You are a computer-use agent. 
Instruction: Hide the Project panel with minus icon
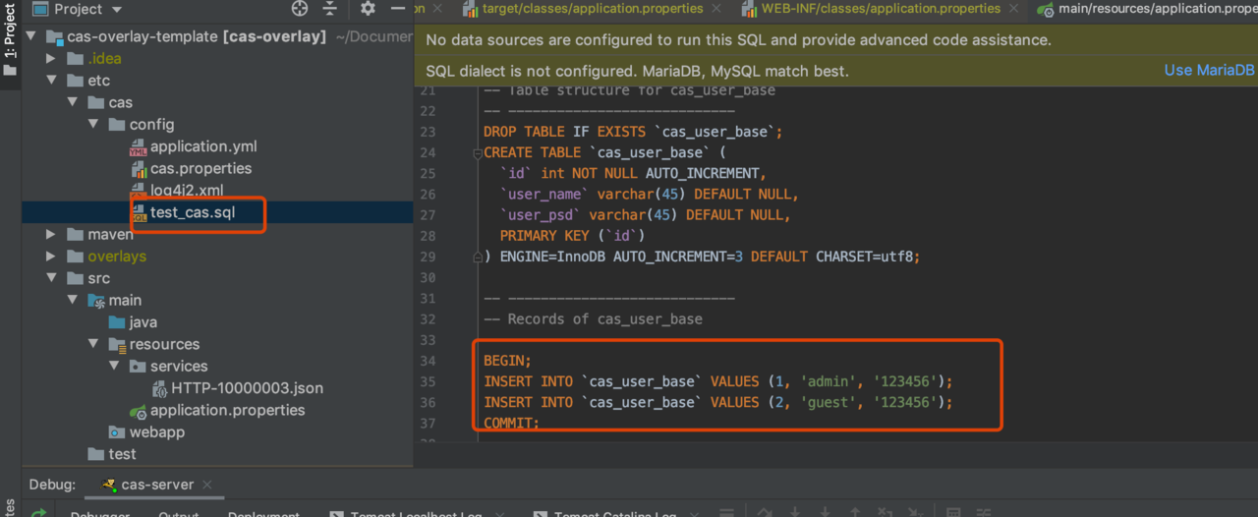point(397,9)
